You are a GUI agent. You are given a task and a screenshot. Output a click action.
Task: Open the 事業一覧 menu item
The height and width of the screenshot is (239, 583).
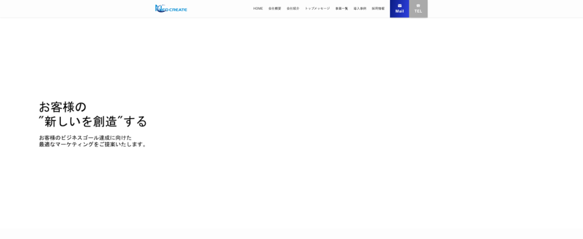tap(342, 9)
